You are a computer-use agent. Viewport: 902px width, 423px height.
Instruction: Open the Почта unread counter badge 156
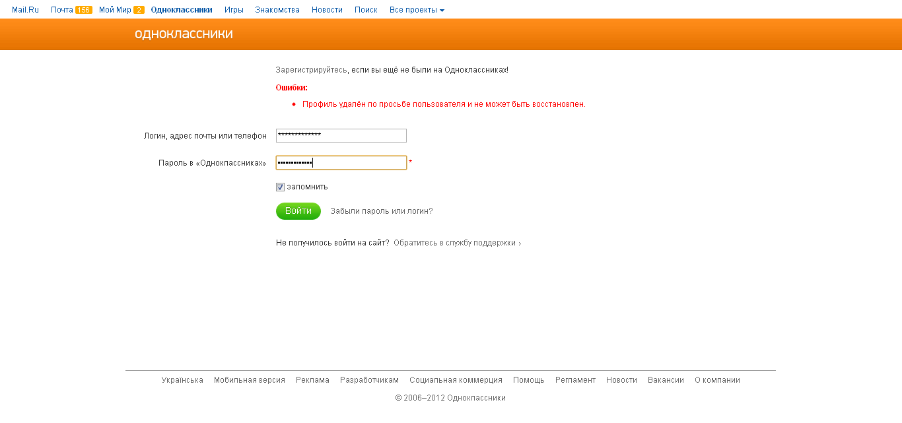pos(83,10)
